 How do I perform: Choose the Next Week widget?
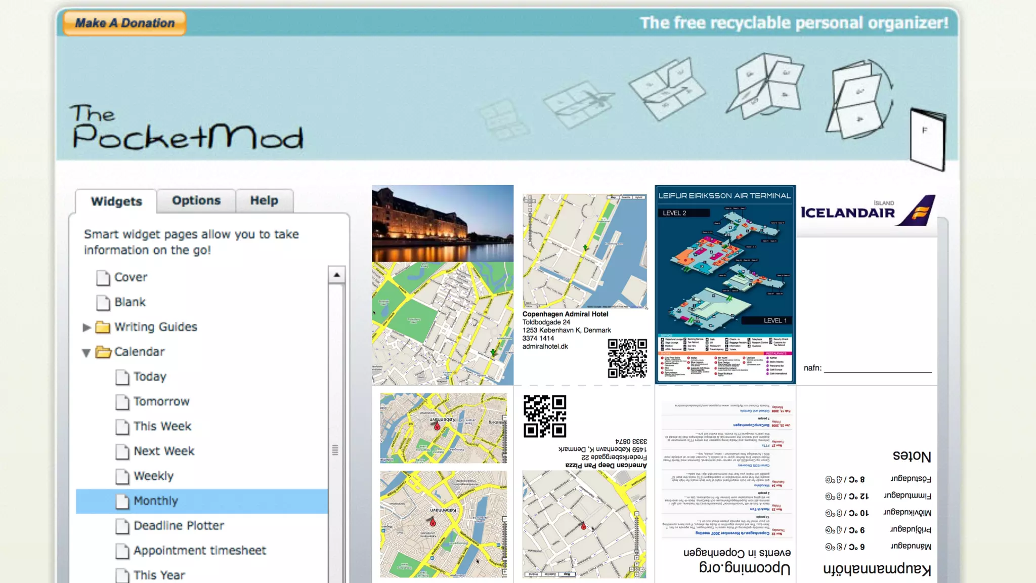pyautogui.click(x=164, y=451)
